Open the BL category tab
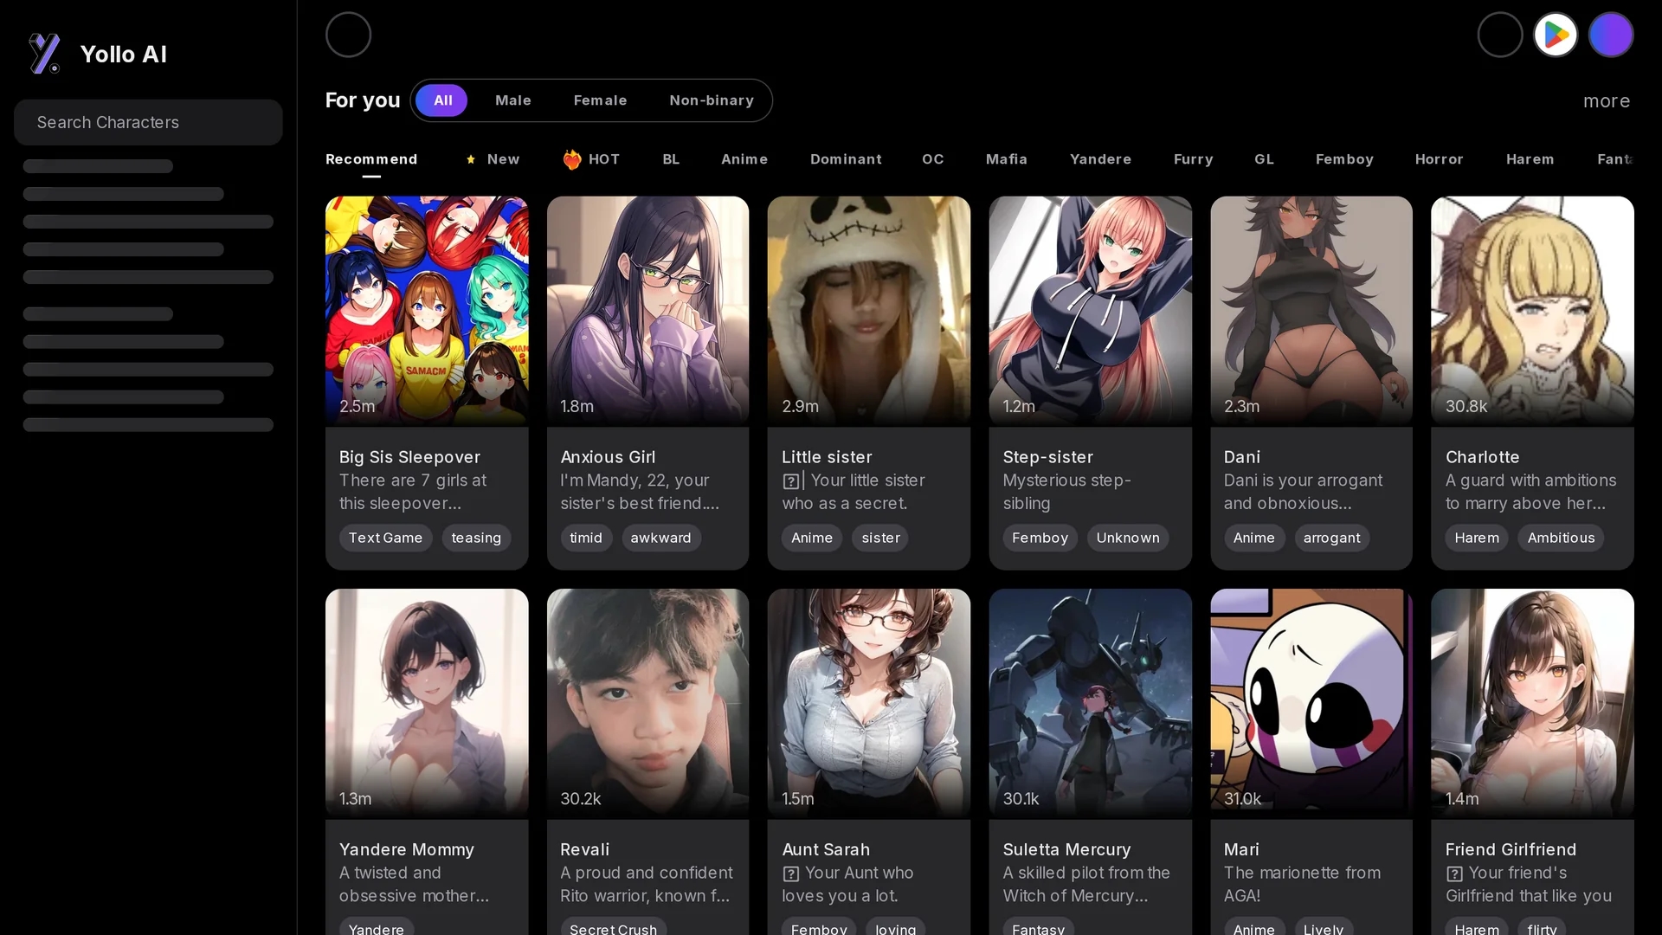The width and height of the screenshot is (1662, 935). (671, 159)
